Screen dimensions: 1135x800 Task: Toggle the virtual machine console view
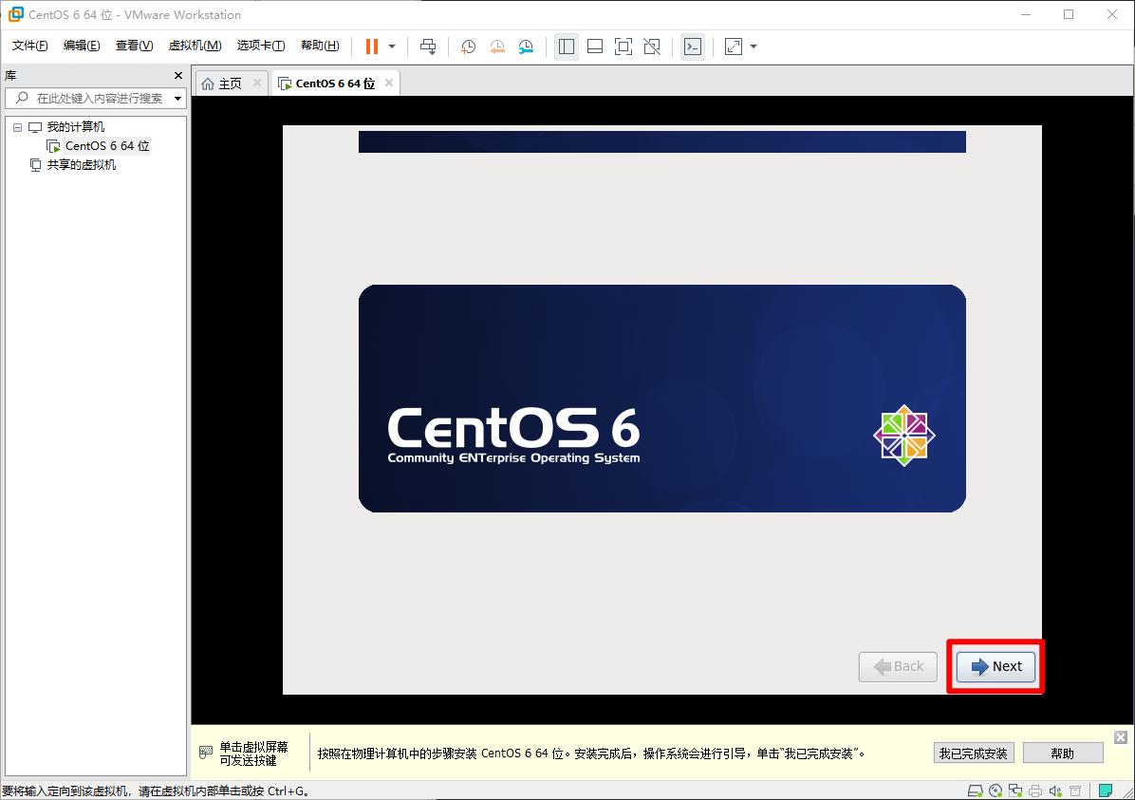coord(693,46)
